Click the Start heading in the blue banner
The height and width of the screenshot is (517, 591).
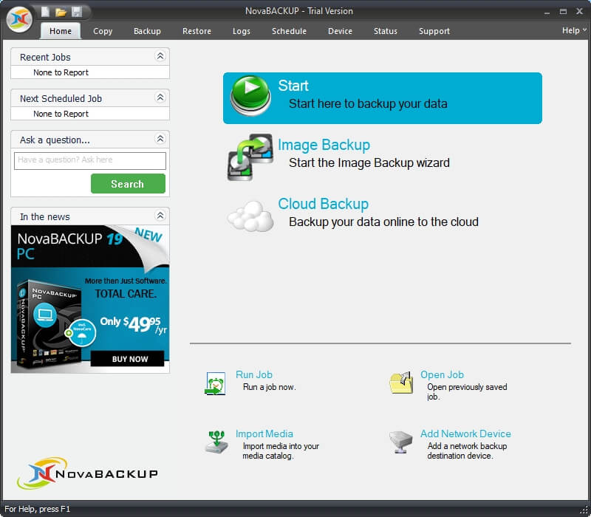[x=293, y=86]
